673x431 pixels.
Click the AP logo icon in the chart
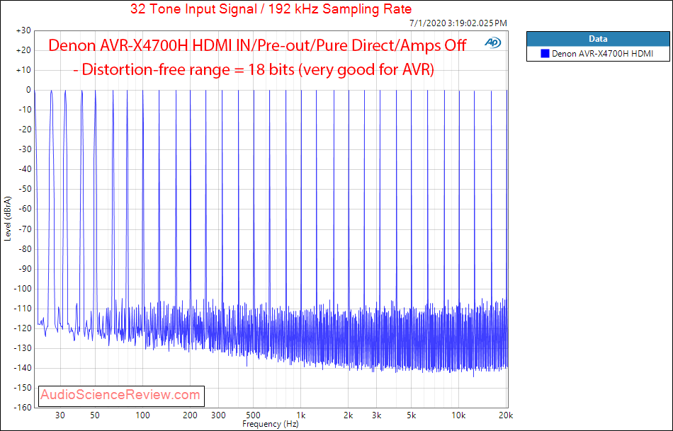point(493,42)
